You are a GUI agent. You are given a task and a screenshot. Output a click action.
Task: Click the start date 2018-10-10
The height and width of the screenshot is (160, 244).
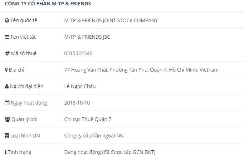(77, 103)
